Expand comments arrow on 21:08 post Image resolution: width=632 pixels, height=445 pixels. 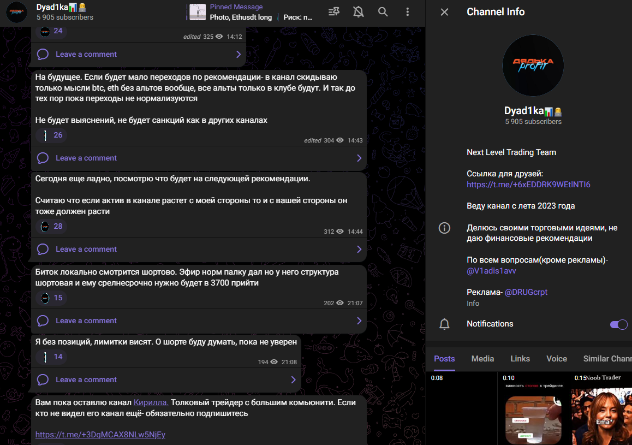pos(294,380)
